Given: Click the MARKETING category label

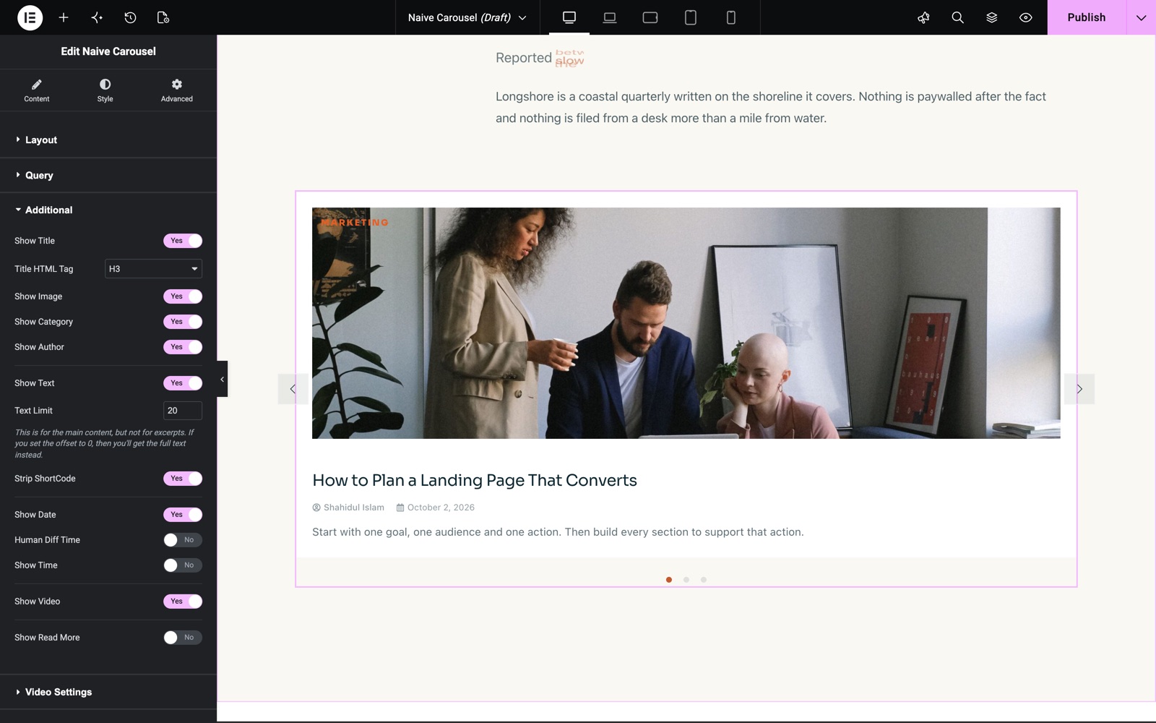Looking at the screenshot, I should pyautogui.click(x=355, y=223).
